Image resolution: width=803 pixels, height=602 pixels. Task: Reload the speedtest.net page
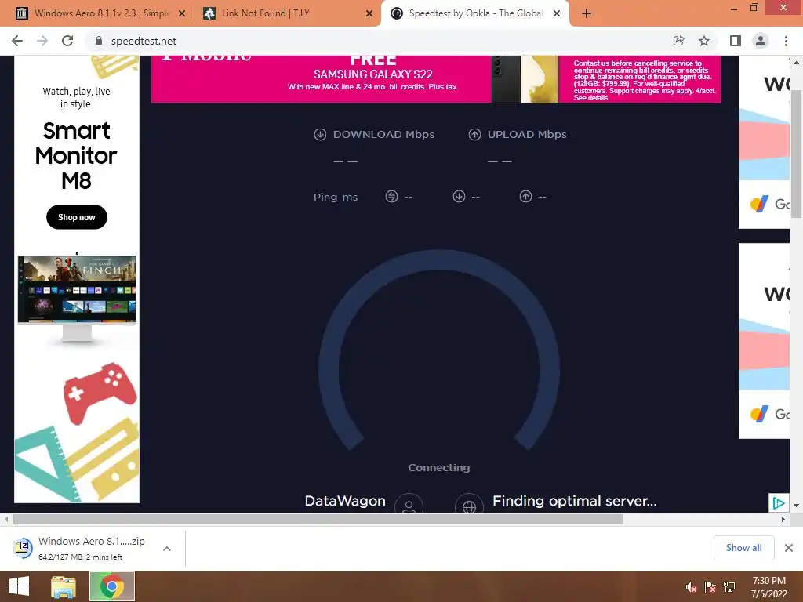67,41
